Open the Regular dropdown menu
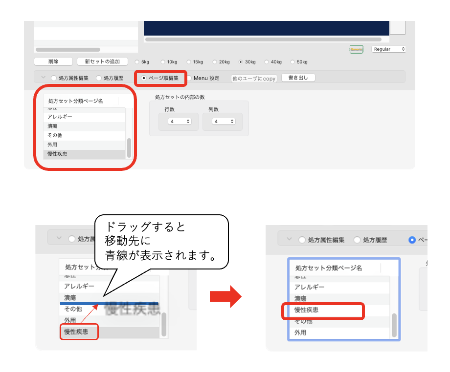450x372 pixels. (389, 49)
